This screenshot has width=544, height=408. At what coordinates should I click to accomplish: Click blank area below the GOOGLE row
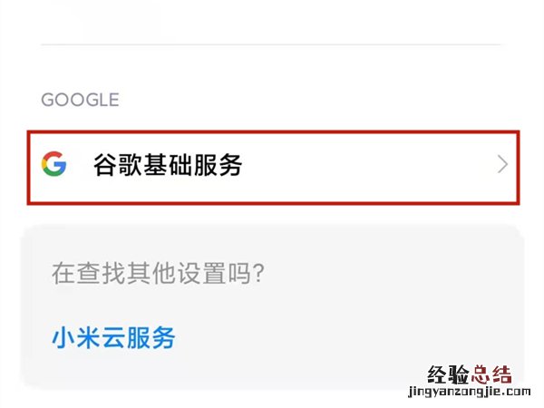[272, 214]
